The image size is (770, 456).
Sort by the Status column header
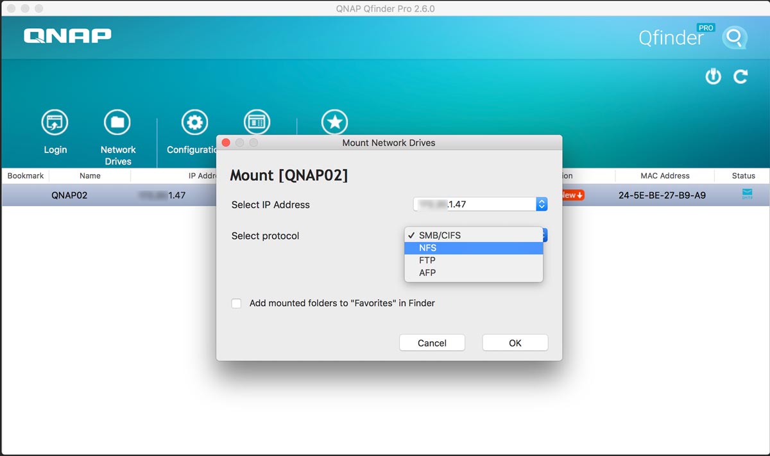coord(743,175)
